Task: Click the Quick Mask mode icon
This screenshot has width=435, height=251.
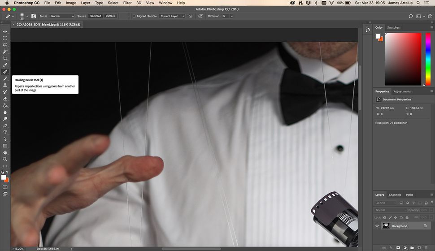Action: pos(5,187)
